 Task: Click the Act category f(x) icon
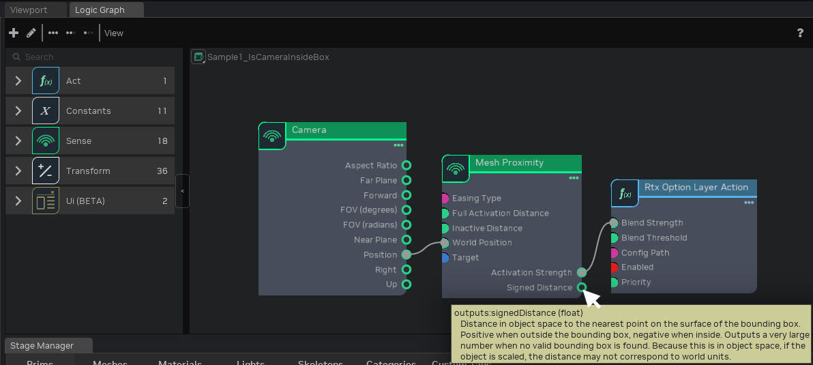tap(46, 81)
